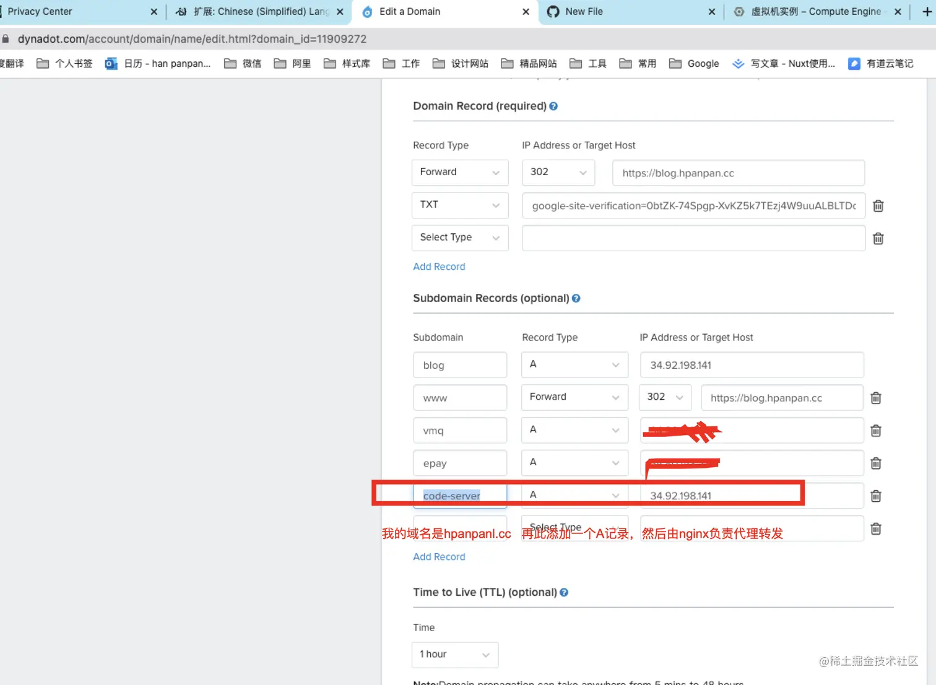Open the 工具 bookmark folder
936x685 pixels.
(x=588, y=64)
